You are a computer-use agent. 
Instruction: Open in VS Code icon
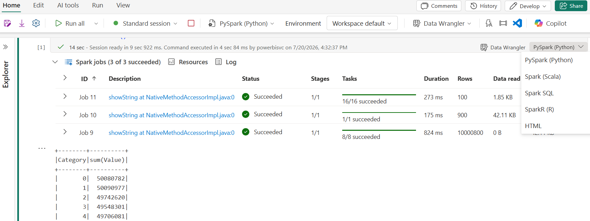[517, 23]
